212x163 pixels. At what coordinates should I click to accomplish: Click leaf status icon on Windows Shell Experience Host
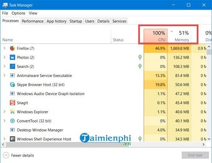[x=140, y=139]
